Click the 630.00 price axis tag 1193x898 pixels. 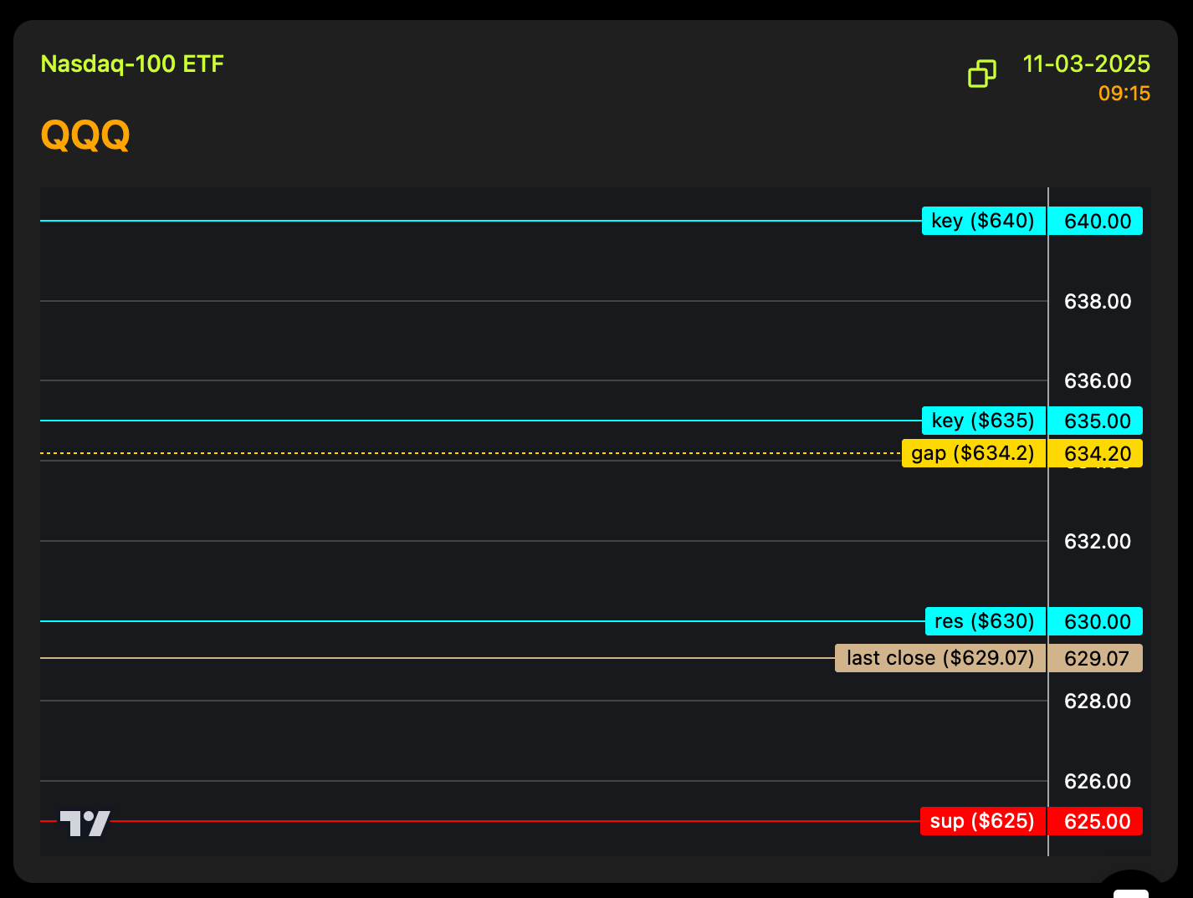1096,622
